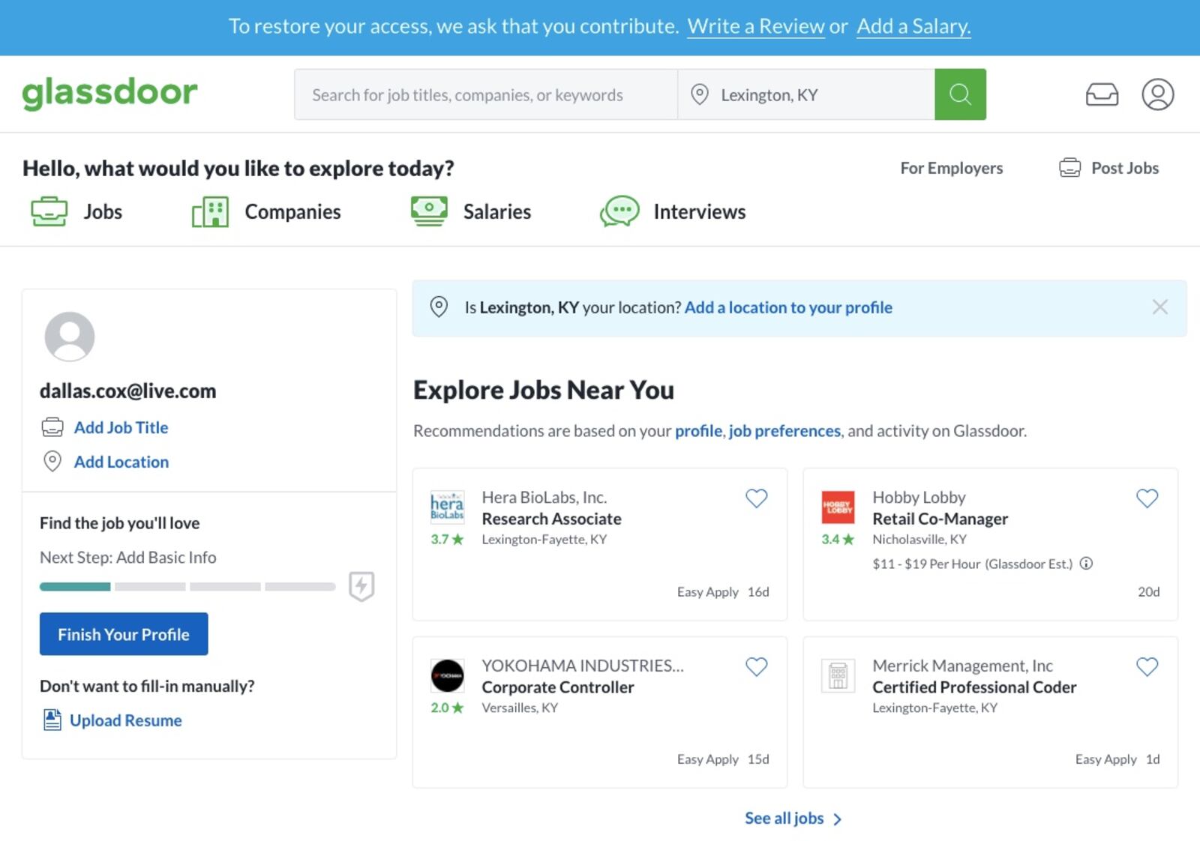Click the location pin in search bar
This screenshot has width=1200, height=841.
coord(699,94)
